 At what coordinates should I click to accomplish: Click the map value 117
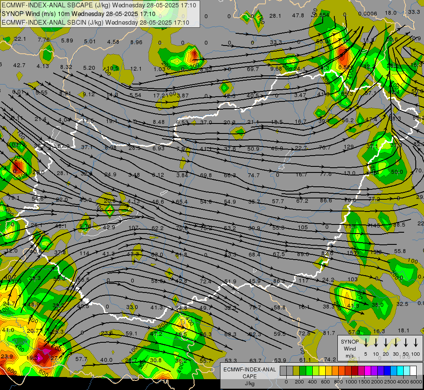(304, 280)
